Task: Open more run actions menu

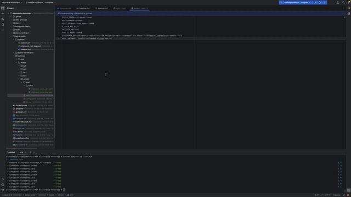Action: 325,2
